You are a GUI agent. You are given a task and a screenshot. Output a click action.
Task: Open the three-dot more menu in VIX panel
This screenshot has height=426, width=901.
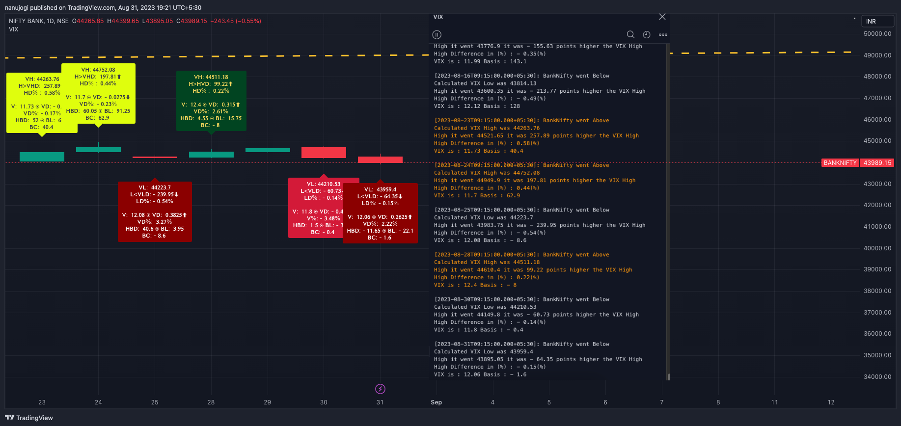click(x=663, y=34)
